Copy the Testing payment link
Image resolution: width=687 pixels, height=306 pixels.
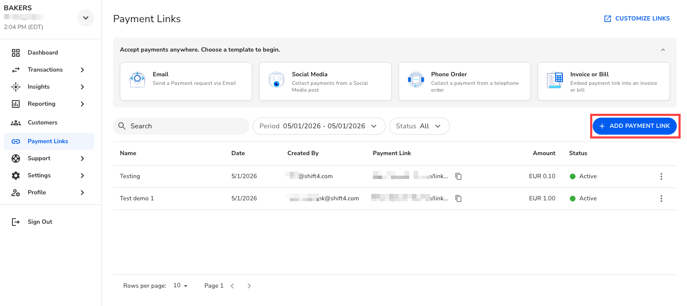459,176
